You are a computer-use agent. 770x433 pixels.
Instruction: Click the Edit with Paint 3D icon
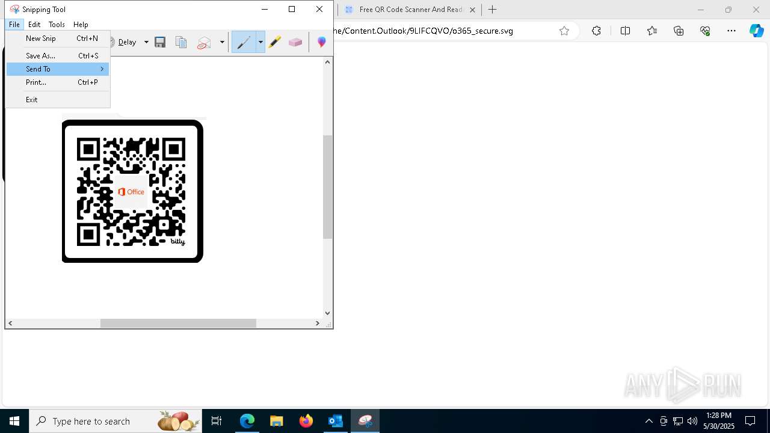point(322,42)
